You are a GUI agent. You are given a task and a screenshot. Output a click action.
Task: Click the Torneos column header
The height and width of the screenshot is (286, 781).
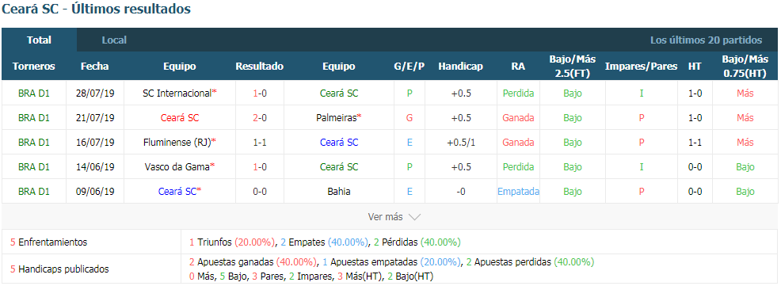34,67
